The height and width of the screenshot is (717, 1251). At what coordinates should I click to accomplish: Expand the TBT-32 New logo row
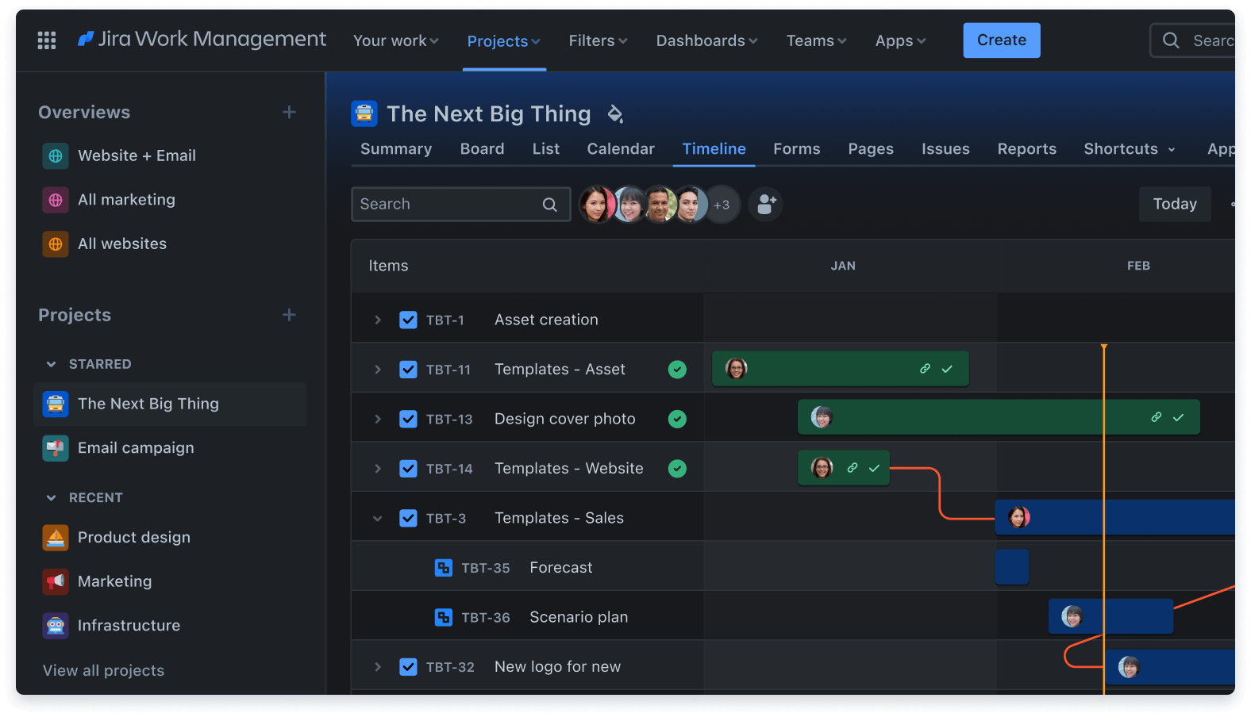(378, 667)
